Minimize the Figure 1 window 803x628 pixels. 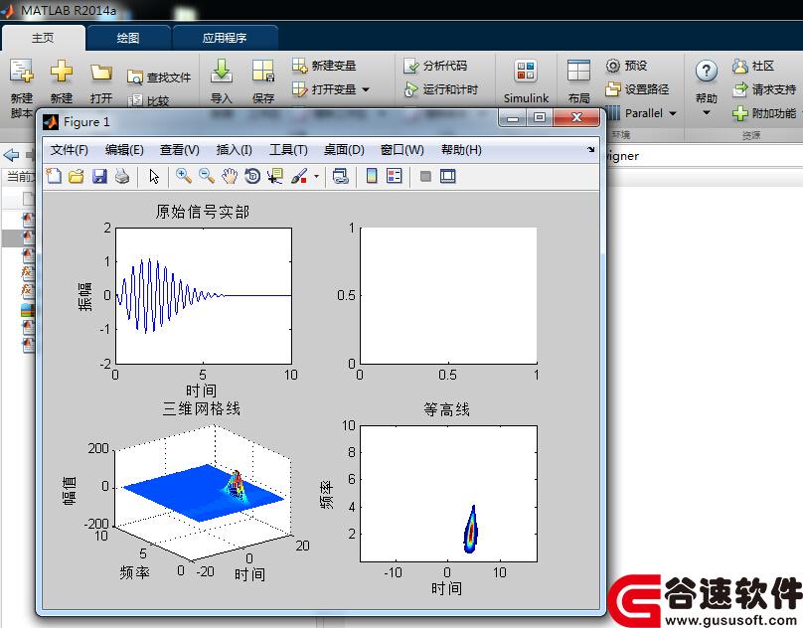(x=513, y=118)
